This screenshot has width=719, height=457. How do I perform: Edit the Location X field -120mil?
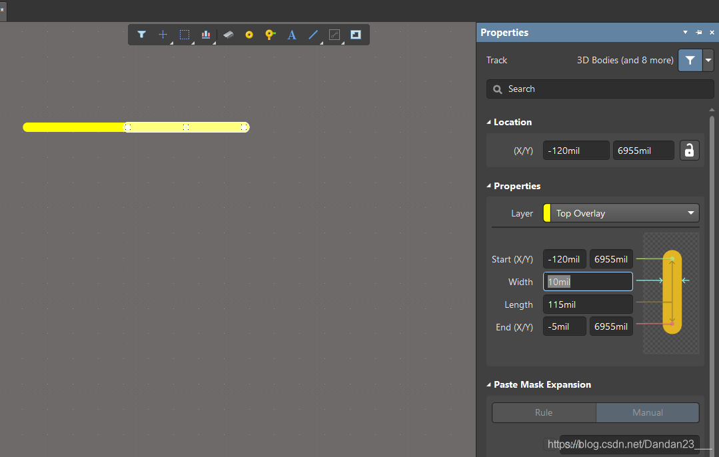[x=576, y=151]
